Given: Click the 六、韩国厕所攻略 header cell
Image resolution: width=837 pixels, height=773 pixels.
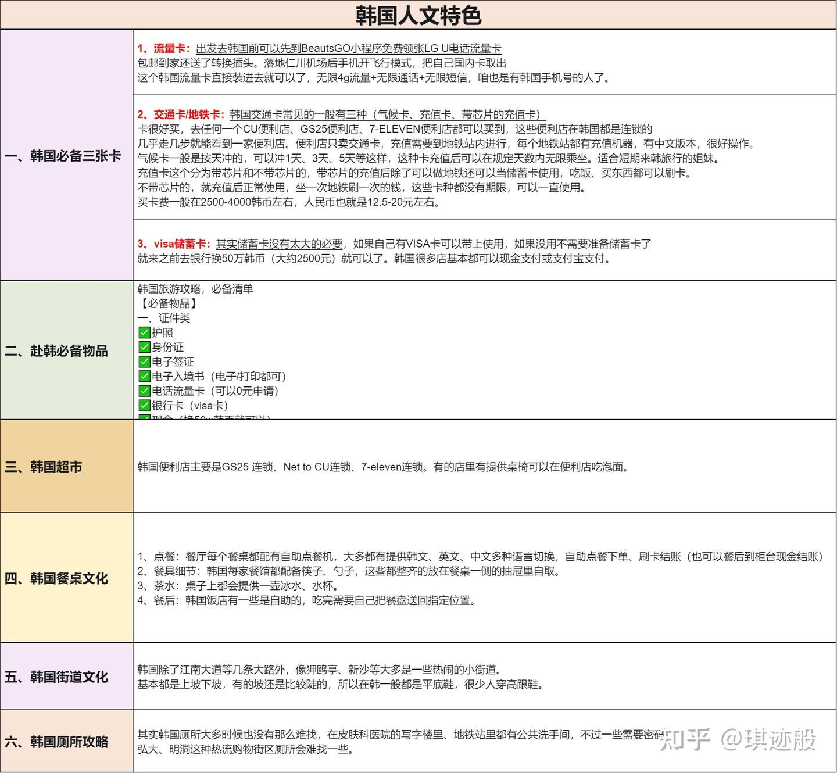Looking at the screenshot, I should pyautogui.click(x=67, y=741).
